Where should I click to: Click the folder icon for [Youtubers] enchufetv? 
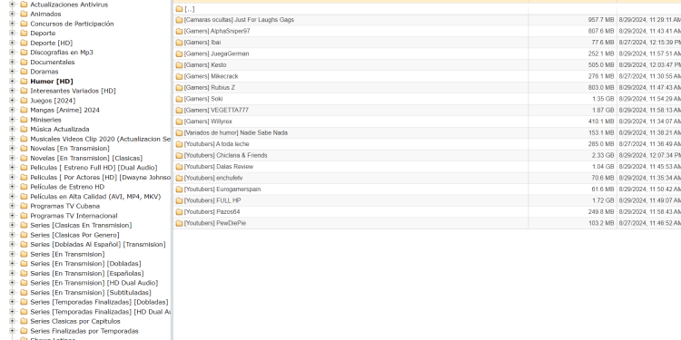(179, 179)
